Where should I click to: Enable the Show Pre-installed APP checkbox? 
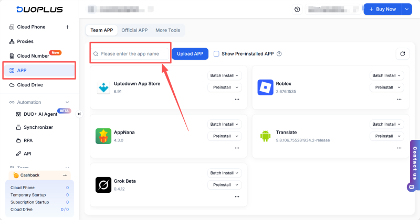pos(216,53)
